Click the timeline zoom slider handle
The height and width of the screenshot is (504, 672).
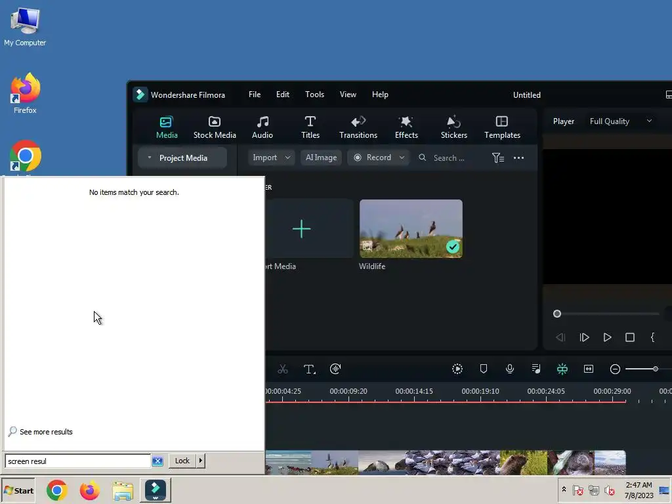[x=656, y=369]
